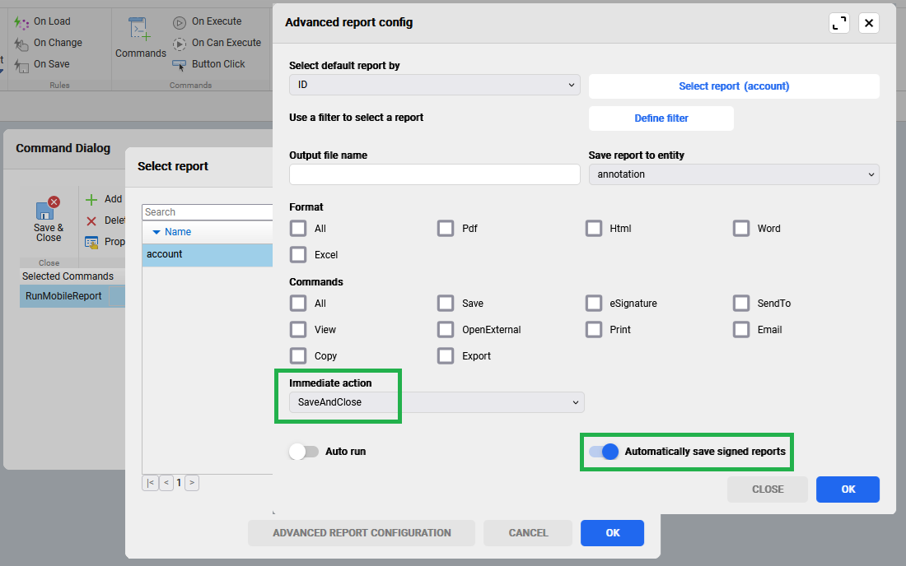
Task: Select RunMobileReport in Selected Commands
Action: click(64, 296)
